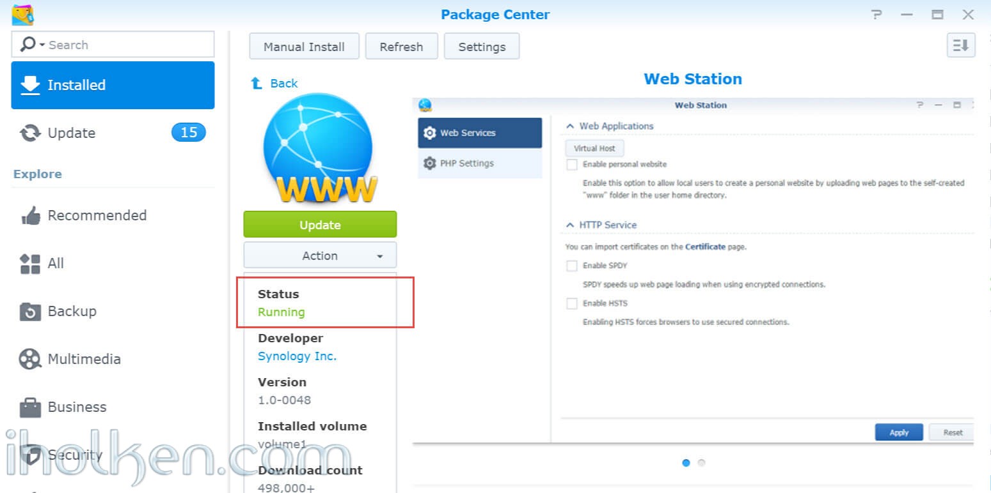Open the Action dropdown menu
991x493 pixels.
320,255
